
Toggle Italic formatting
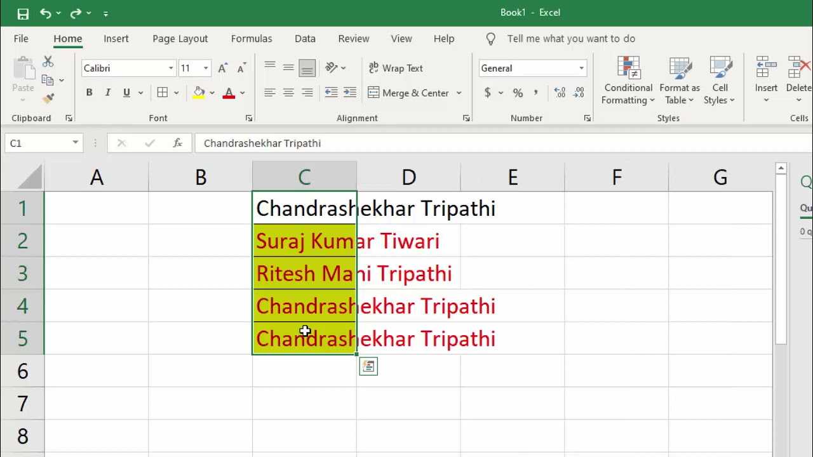click(108, 93)
